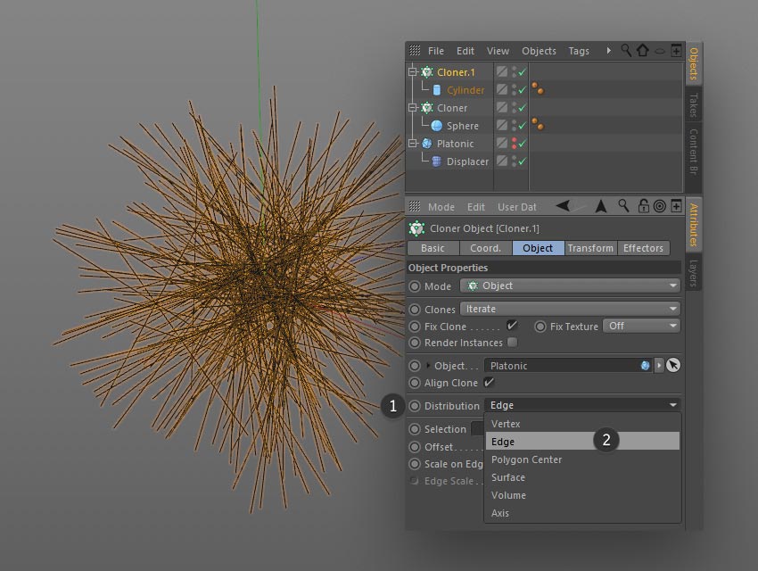Select the texture tag on the Cylinder row

pos(538,88)
